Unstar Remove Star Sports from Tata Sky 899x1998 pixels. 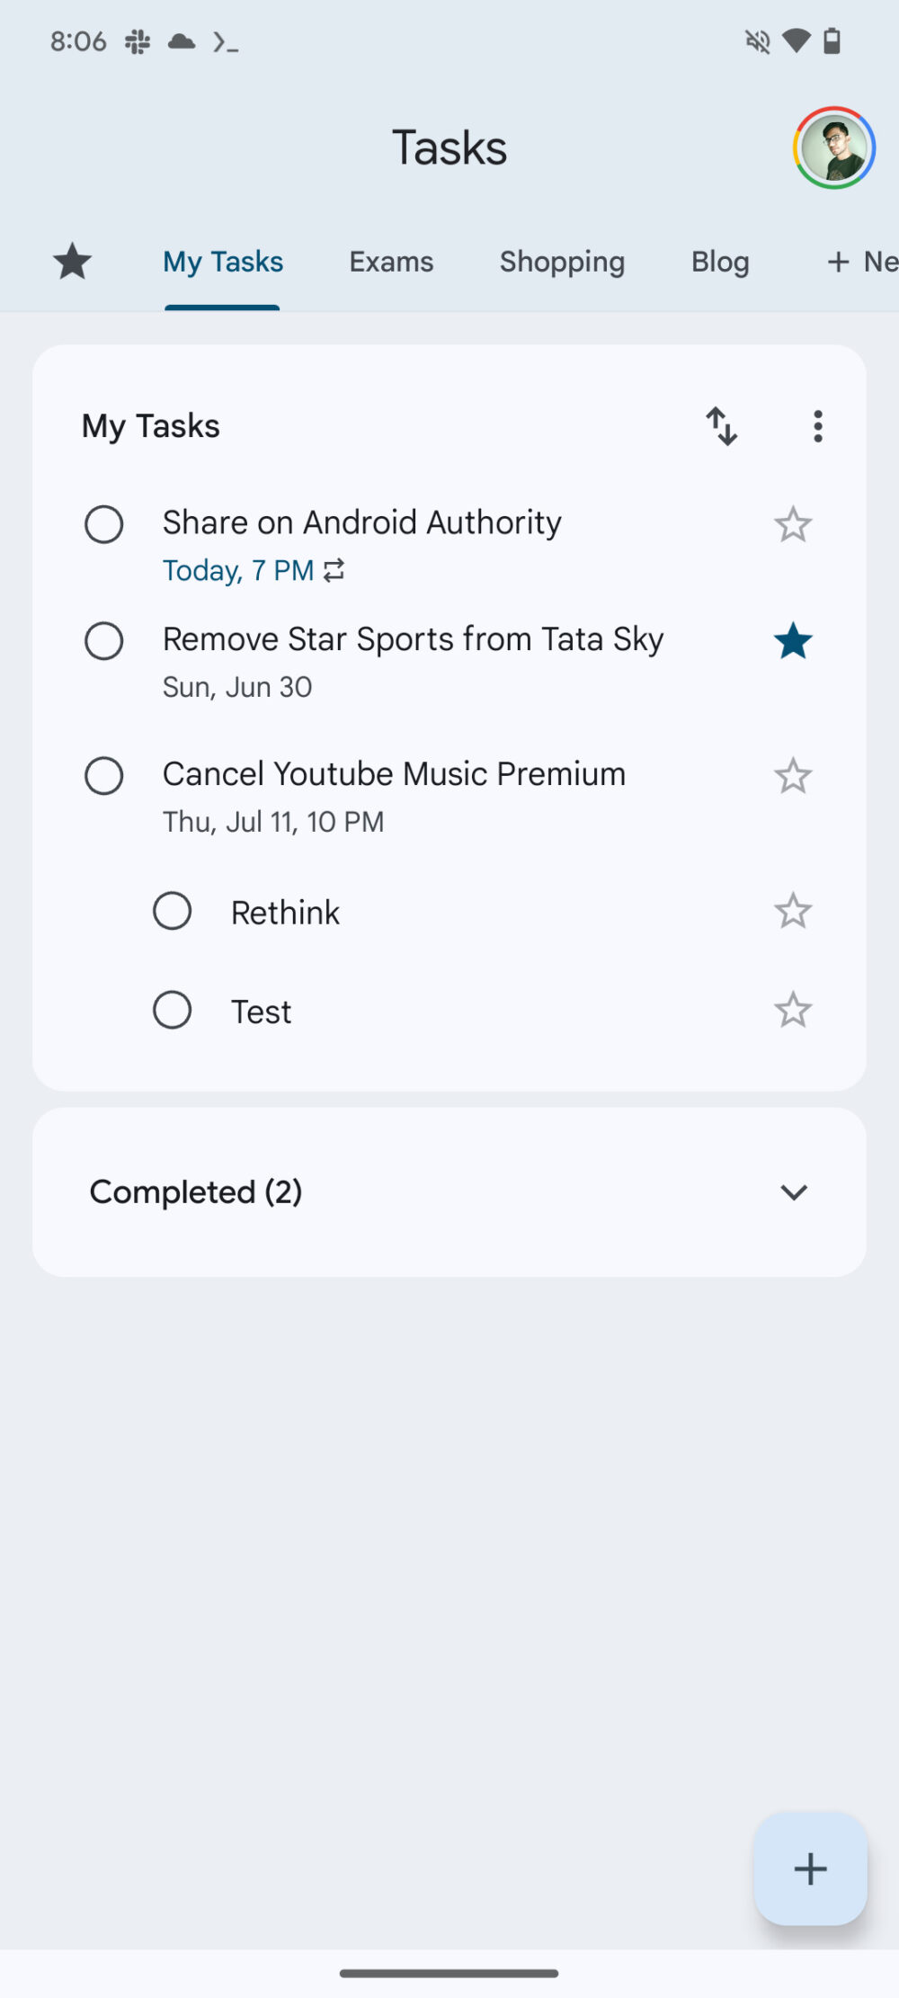792,642
